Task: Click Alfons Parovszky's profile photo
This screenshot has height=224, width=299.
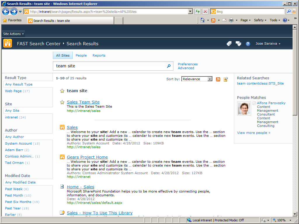Action: pyautogui.click(x=244, y=108)
